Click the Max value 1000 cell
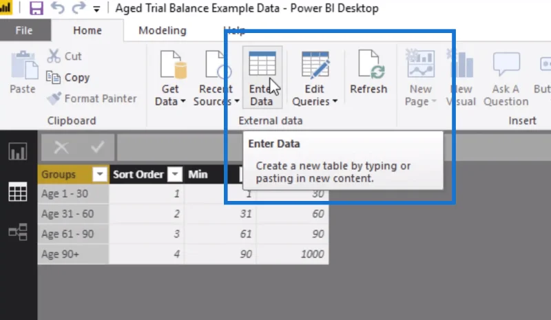Image resolution: width=551 pixels, height=320 pixels. pyautogui.click(x=293, y=254)
